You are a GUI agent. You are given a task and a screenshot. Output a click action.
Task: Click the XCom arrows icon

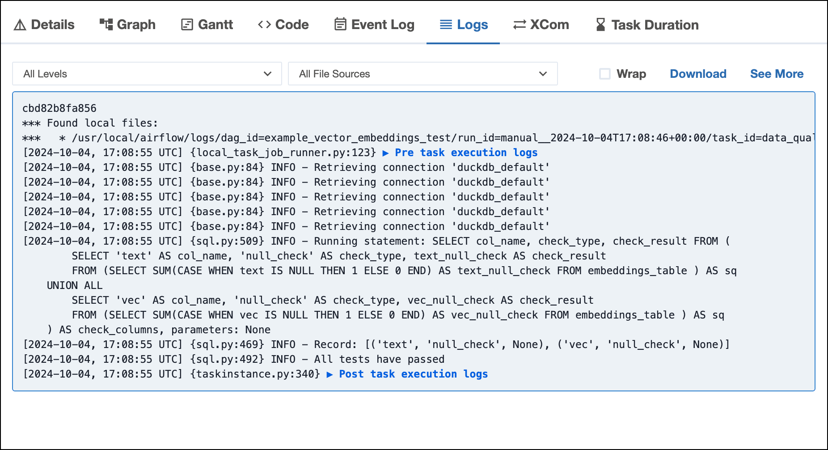[x=519, y=25]
